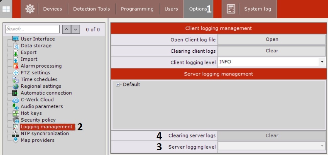The width and height of the screenshot is (328, 155).
Task: Jump to next search result arrow
Action: pos(75,29)
